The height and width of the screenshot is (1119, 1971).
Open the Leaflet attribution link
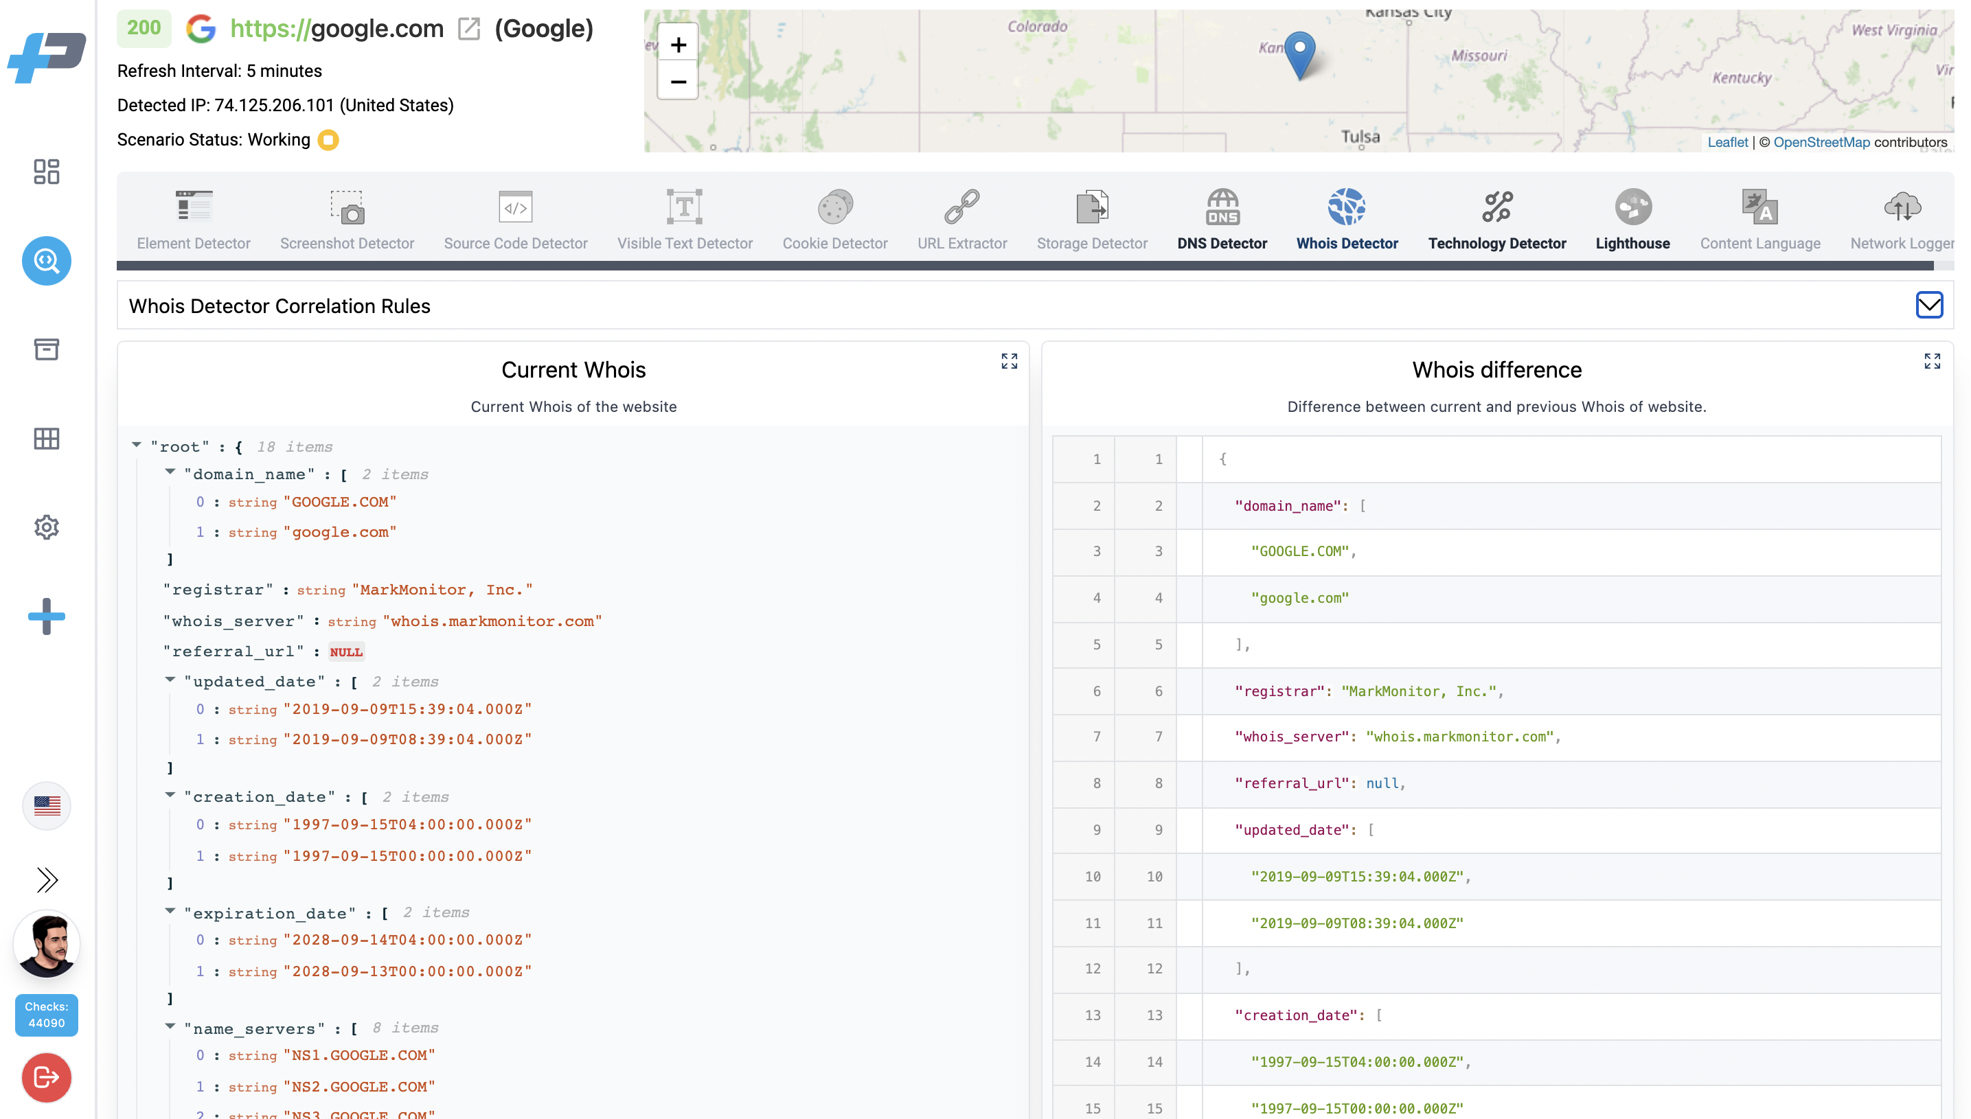coord(1727,142)
